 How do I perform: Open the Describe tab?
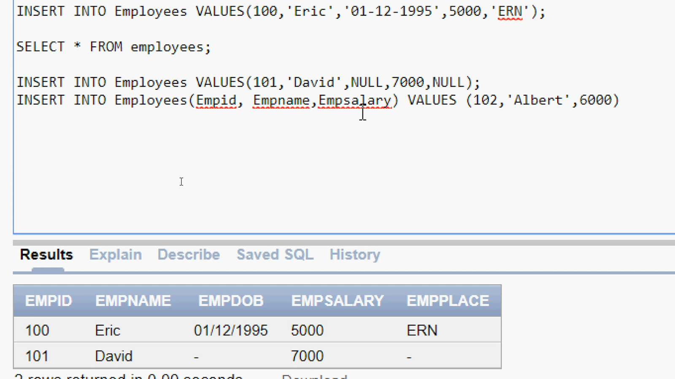(x=188, y=254)
